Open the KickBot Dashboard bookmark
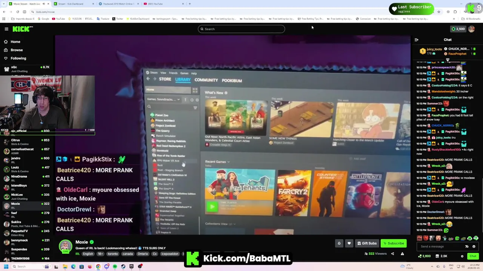This screenshot has height=271, width=483. 137,19
